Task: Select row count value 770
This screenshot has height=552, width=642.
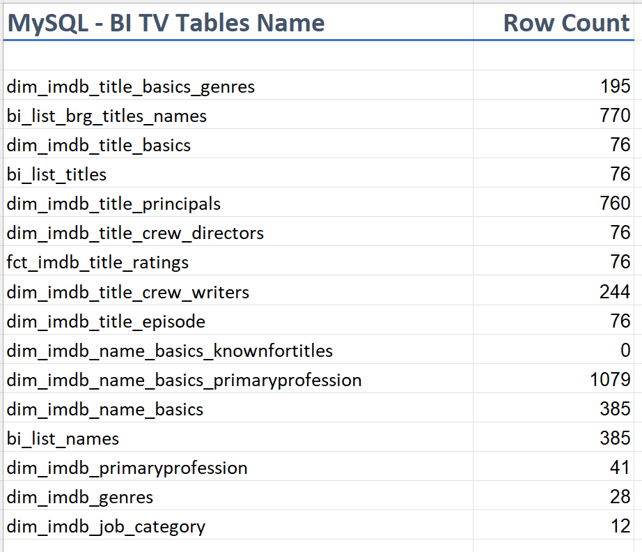Action: [554, 114]
